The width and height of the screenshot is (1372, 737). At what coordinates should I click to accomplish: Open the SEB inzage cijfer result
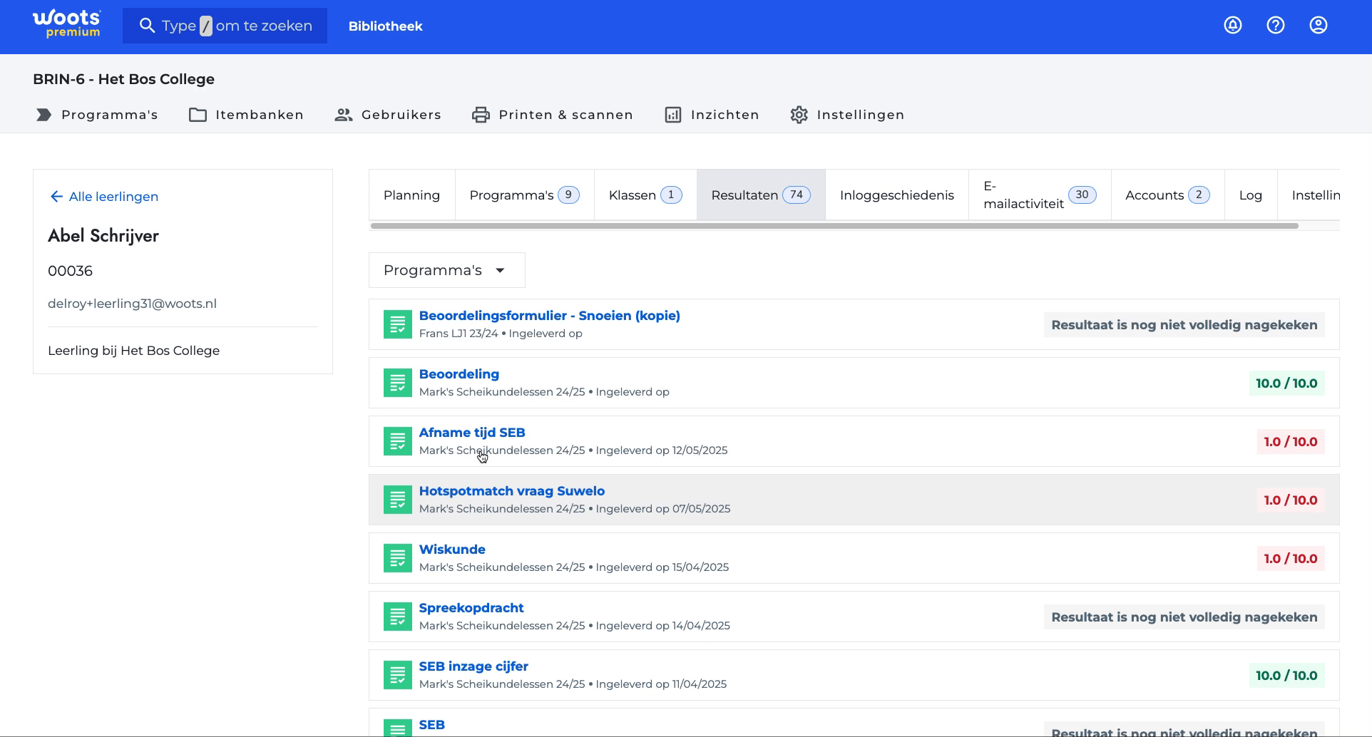tap(473, 666)
